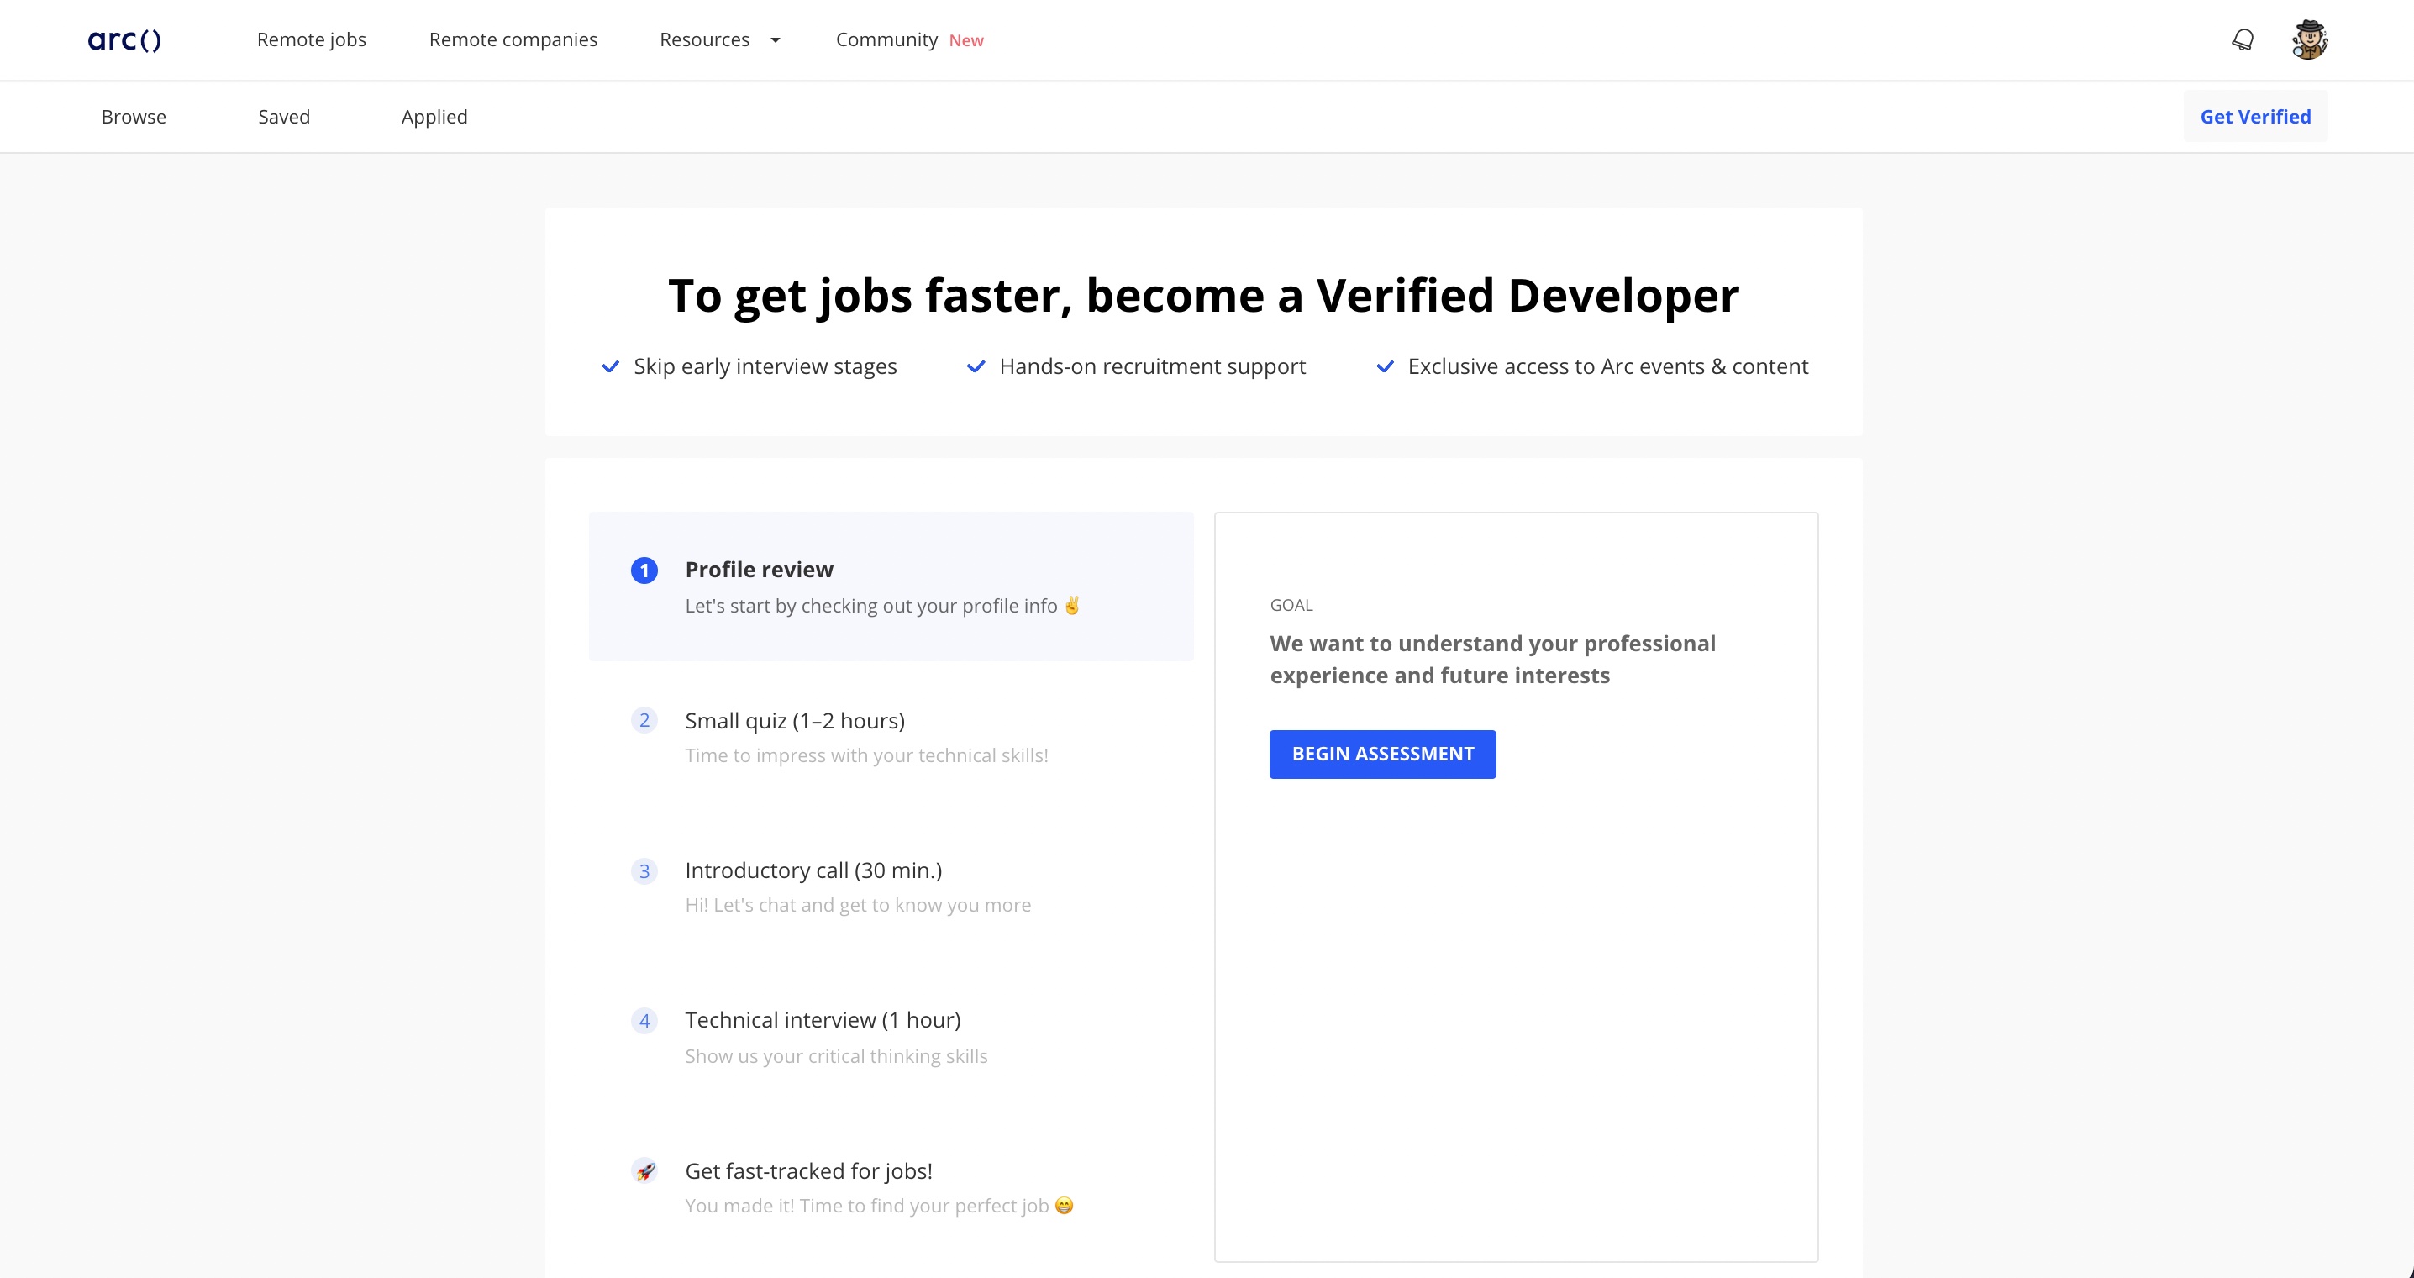Open Remote companies in navigation

[513, 40]
